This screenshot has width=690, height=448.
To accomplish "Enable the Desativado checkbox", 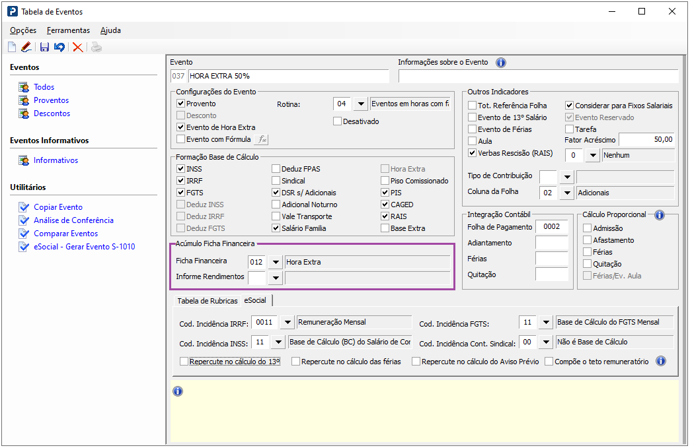I will point(338,121).
